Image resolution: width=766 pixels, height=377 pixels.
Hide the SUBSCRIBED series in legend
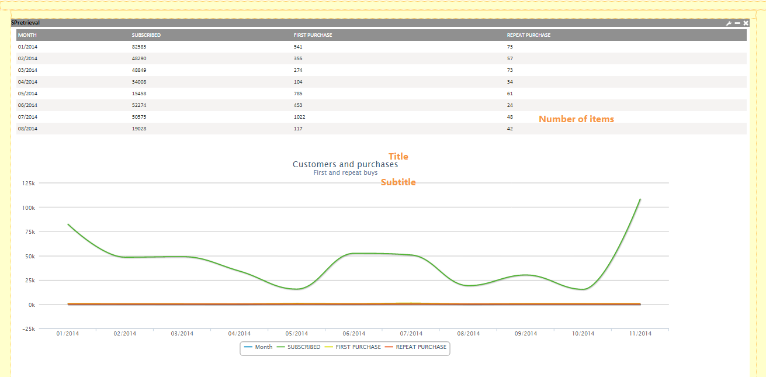pyautogui.click(x=298, y=347)
